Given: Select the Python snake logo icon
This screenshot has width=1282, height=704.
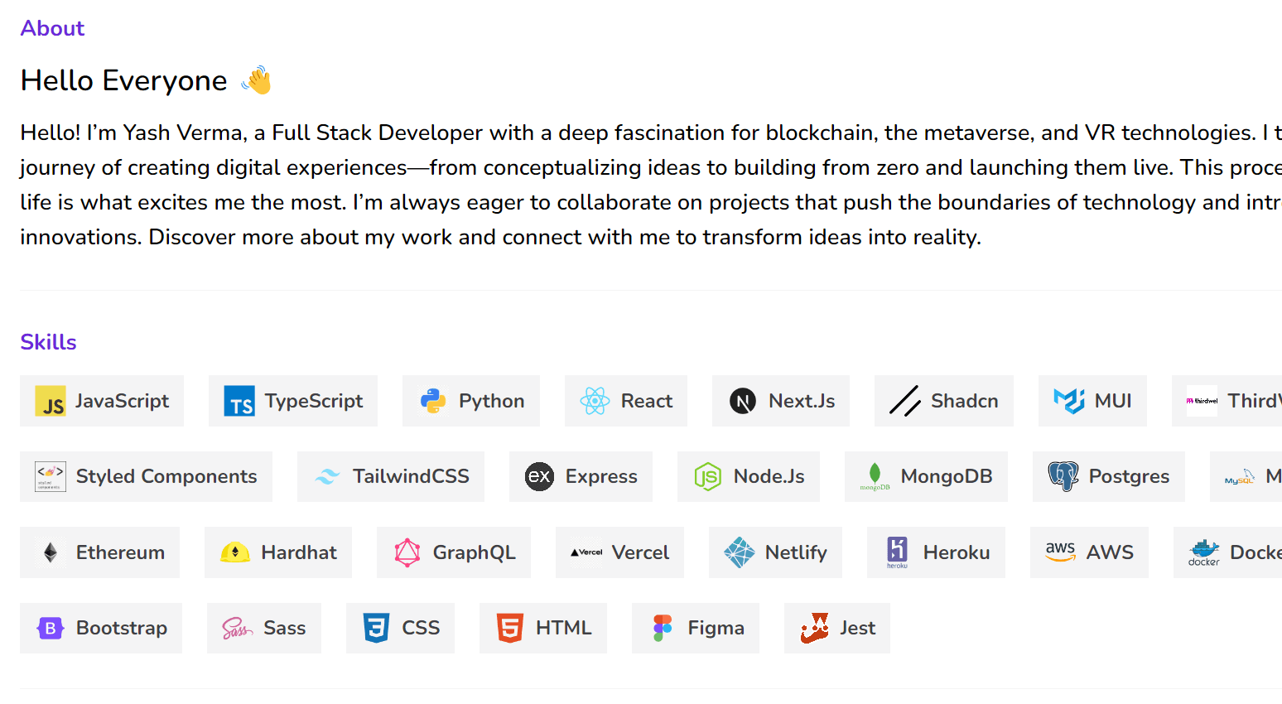Looking at the screenshot, I should (433, 401).
